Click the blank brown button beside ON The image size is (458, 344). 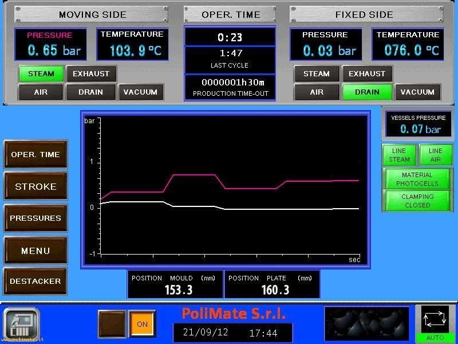(112, 324)
